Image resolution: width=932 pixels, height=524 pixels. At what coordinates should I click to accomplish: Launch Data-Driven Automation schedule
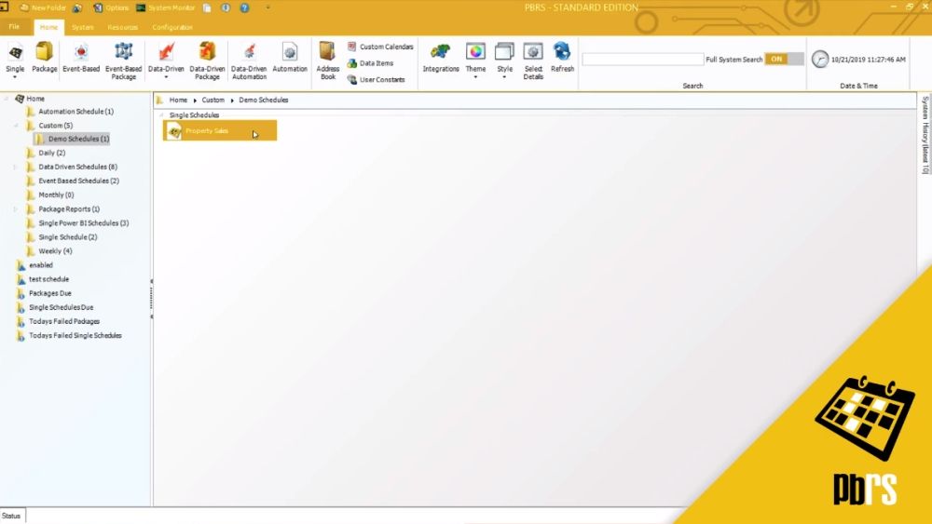point(249,61)
